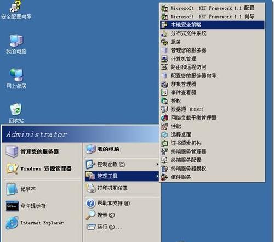Click the 搜索 magnifying glass icon
Viewport: 274px width, 242px height.
point(90,215)
